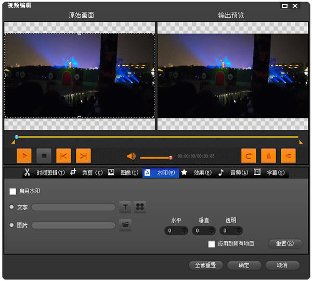The height and width of the screenshot is (281, 312).
Task: Click the 全部重置 button
Action: [x=206, y=265]
